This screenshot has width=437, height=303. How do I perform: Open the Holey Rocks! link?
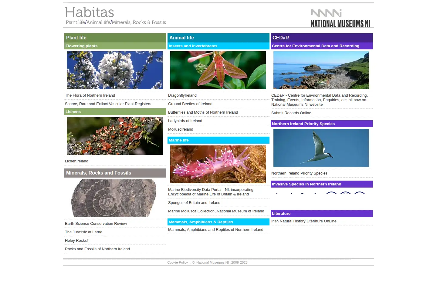(76, 241)
